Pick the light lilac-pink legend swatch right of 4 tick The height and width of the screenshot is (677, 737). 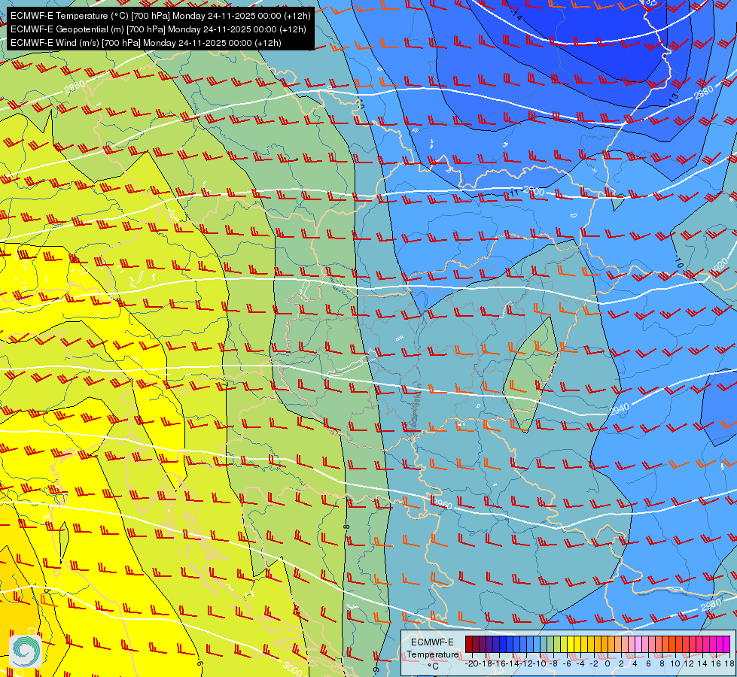(638, 644)
